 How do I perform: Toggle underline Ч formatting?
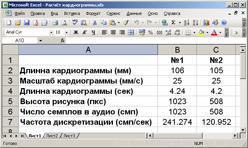click(93, 32)
